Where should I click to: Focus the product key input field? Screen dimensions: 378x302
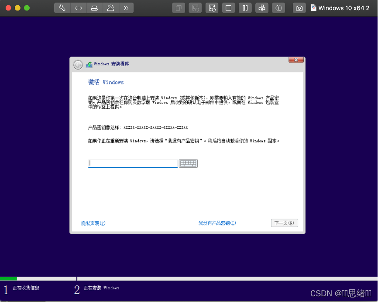pyautogui.click(x=133, y=163)
